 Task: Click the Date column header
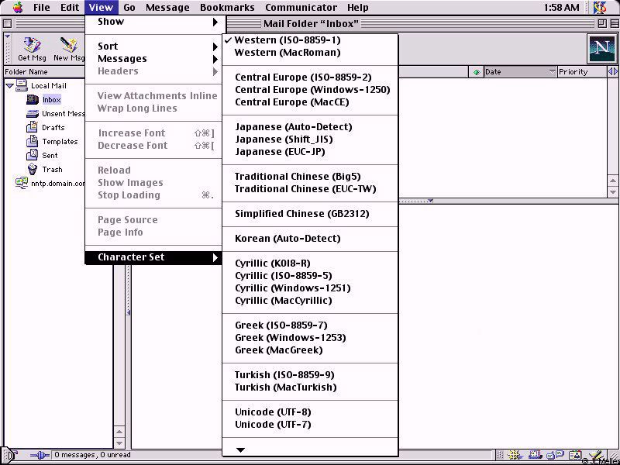pos(515,72)
